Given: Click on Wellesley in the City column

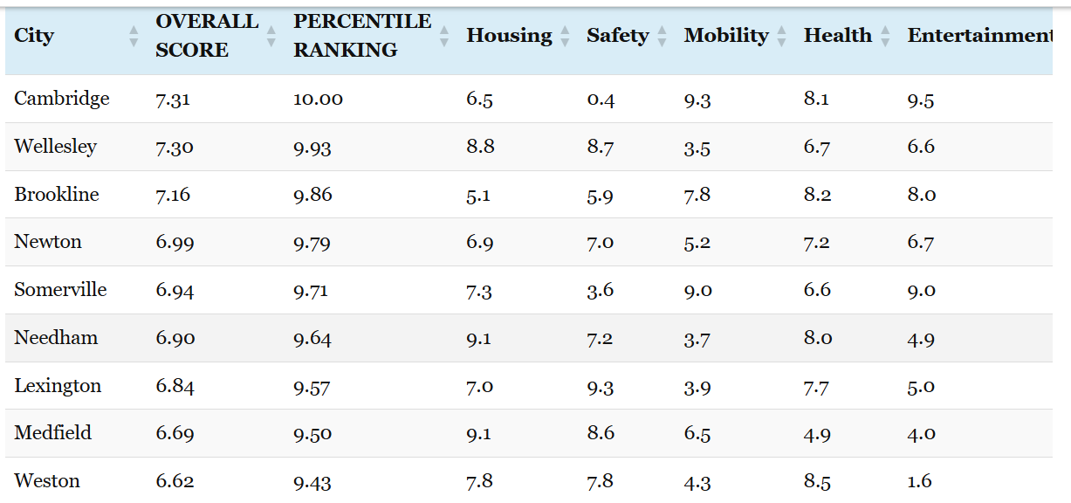Looking at the screenshot, I should (55, 147).
